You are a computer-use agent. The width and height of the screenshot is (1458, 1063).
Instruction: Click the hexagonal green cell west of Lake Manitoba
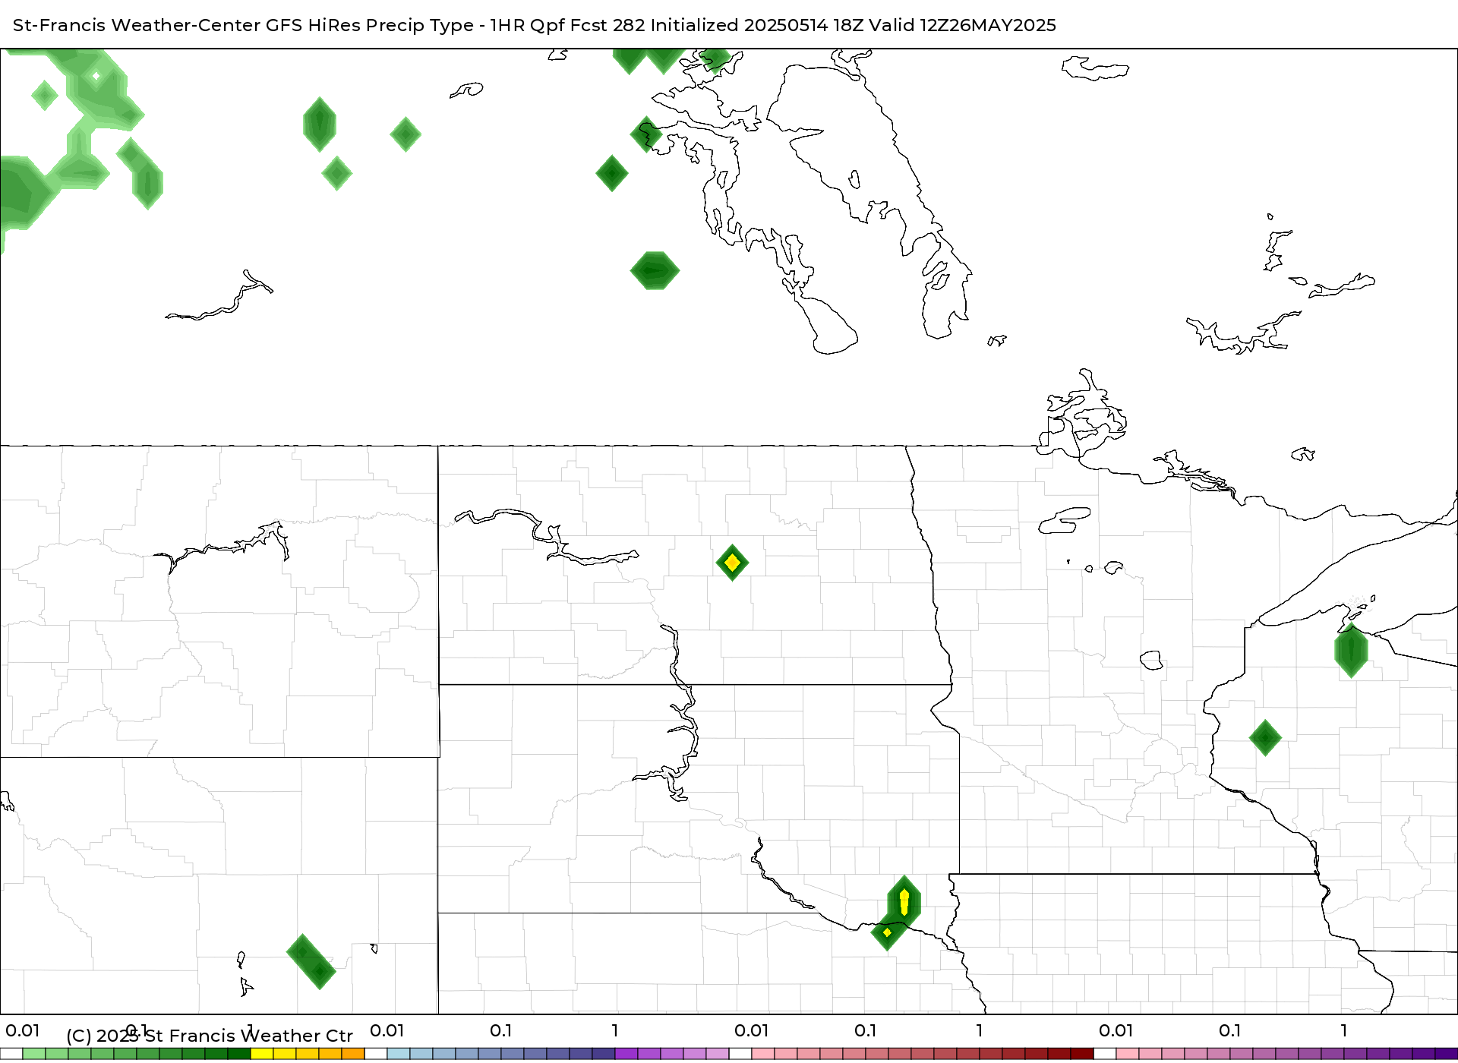coord(655,270)
